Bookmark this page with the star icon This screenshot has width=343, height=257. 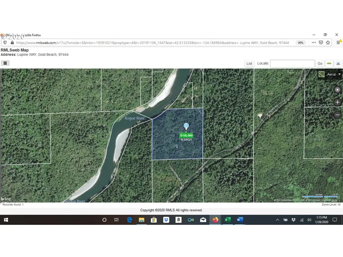pyautogui.click(x=328, y=43)
